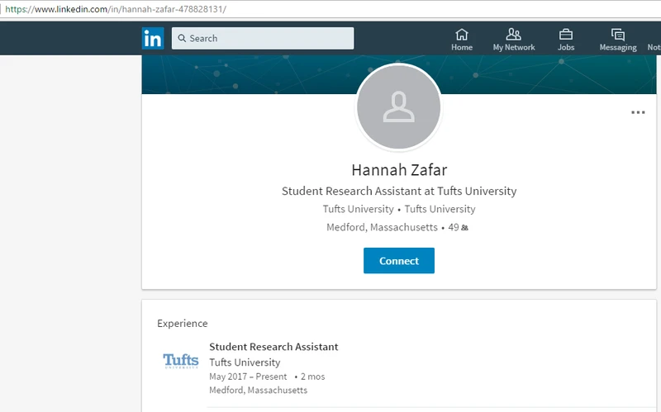Click Medford, Massachusetts under Experience
The image size is (661, 412).
(258, 390)
